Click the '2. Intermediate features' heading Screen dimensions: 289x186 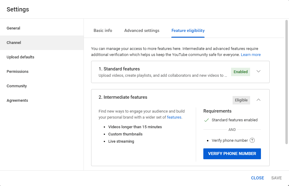coord(123,97)
